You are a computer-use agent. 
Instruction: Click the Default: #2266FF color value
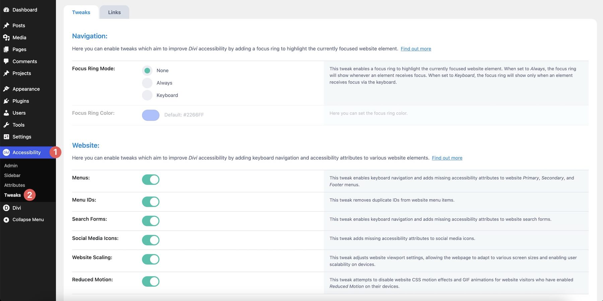184,115
